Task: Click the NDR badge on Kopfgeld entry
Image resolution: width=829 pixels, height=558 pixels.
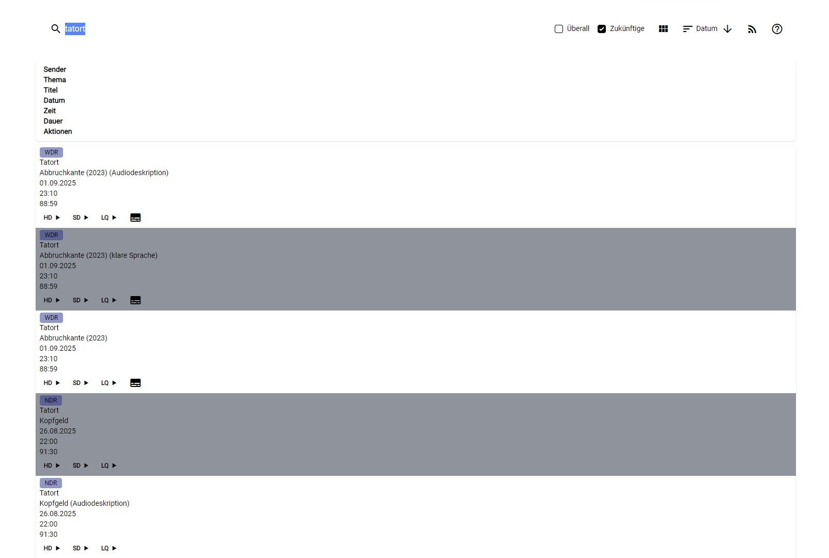Action: (51, 400)
